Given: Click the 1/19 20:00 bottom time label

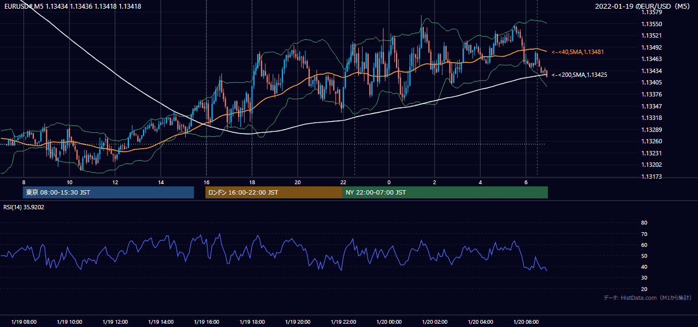Looking at the screenshot, I should coord(297,322).
